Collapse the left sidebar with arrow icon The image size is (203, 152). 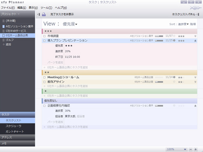click(x=39, y=14)
